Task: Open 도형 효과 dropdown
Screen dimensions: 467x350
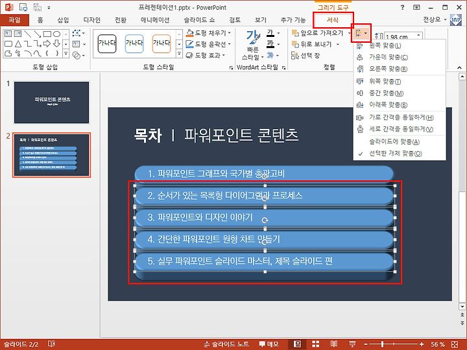Action: tap(205, 55)
